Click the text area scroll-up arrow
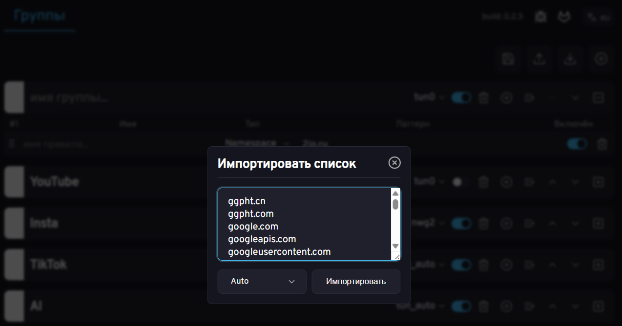 pos(395,193)
